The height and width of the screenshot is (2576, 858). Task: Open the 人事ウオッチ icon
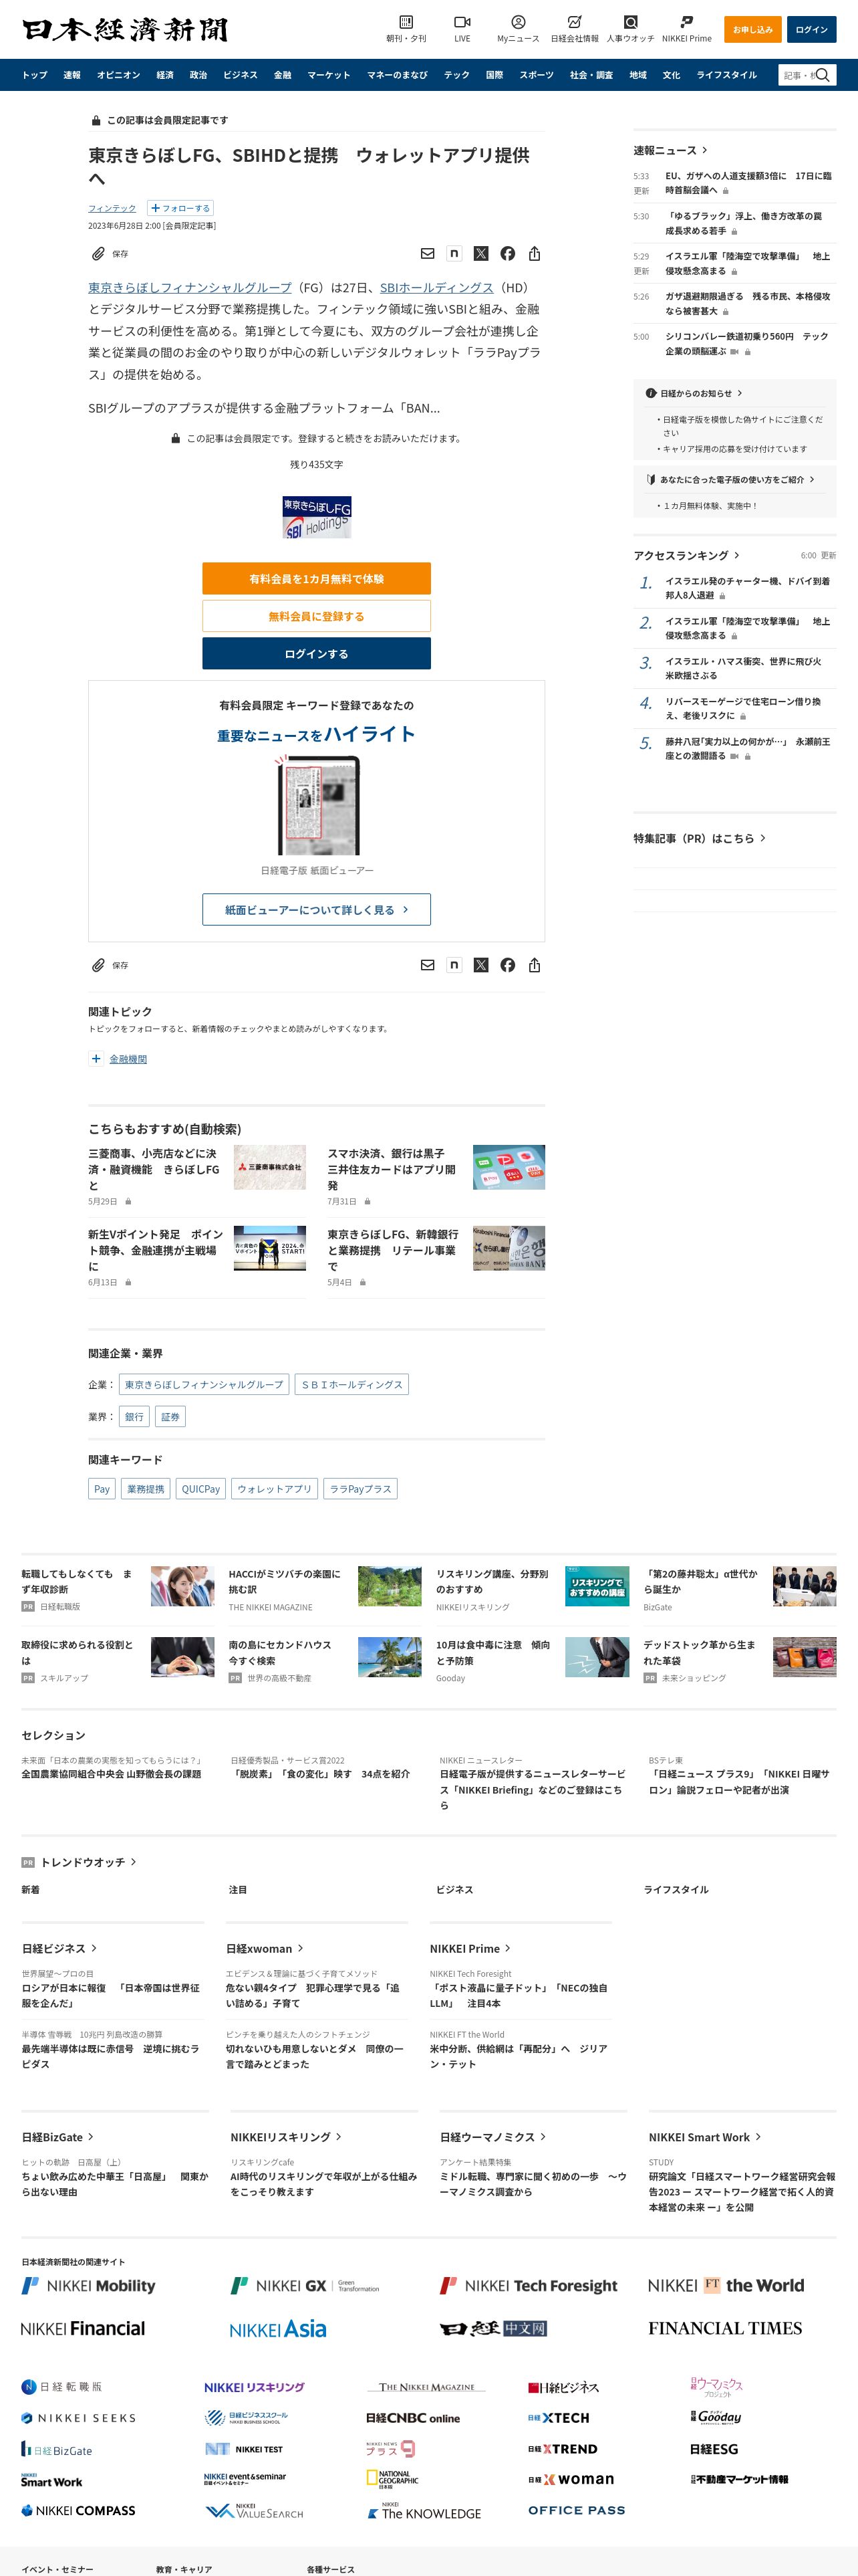coord(630,22)
